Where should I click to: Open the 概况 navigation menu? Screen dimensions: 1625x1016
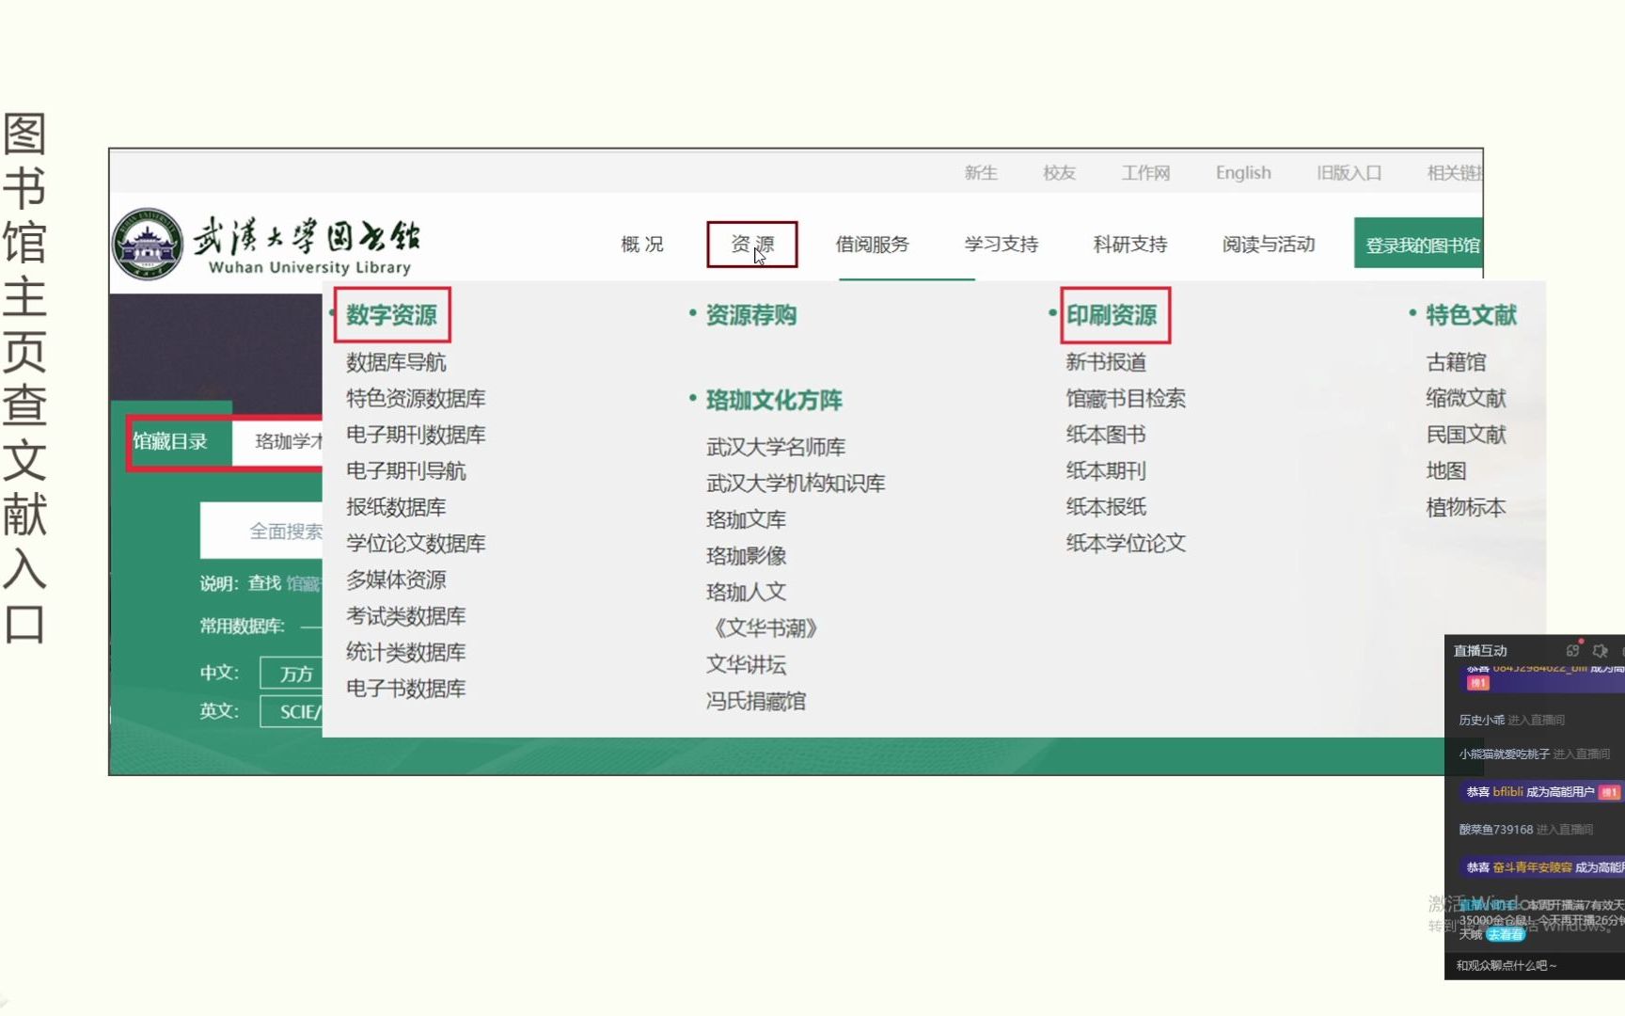tap(642, 245)
